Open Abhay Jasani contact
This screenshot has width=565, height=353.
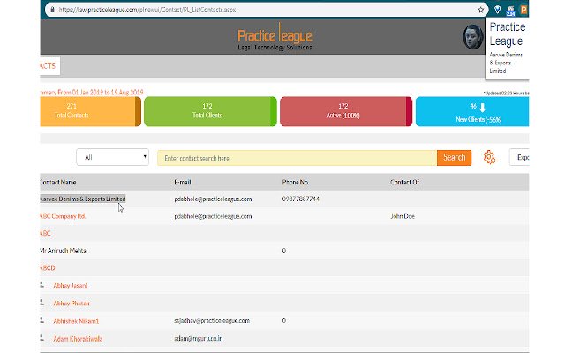click(70, 286)
